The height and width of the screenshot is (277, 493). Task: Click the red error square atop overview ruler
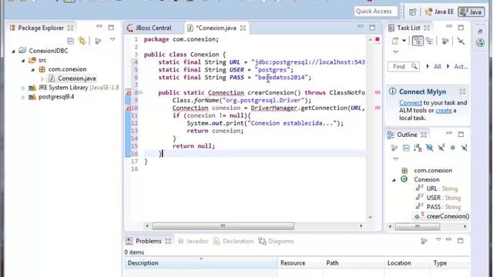click(377, 39)
